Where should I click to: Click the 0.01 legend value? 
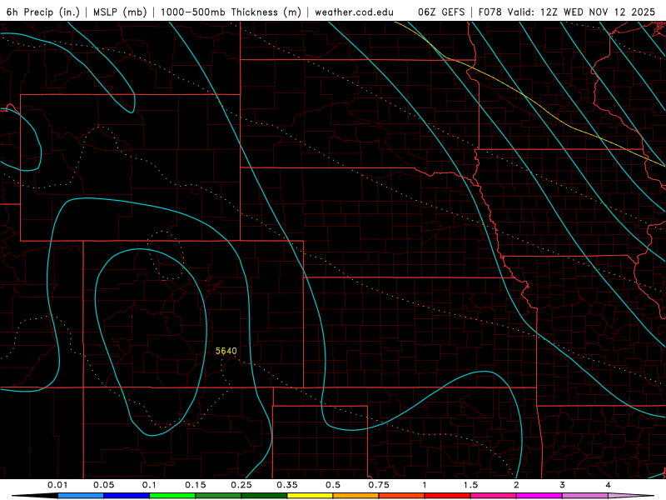click(x=57, y=485)
